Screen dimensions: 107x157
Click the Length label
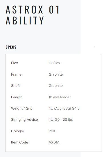pos(17,97)
